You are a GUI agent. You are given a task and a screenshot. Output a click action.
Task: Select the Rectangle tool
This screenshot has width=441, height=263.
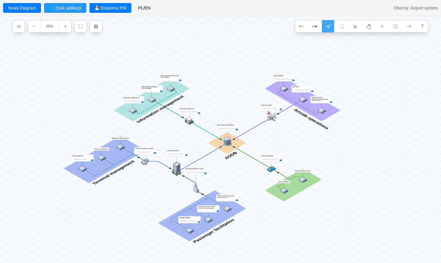tap(395, 26)
